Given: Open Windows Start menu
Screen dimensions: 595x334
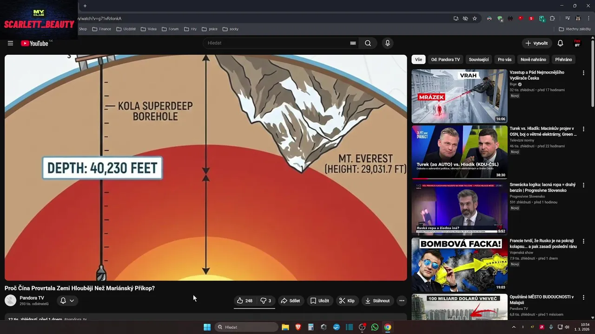Looking at the screenshot, I should coord(207,327).
